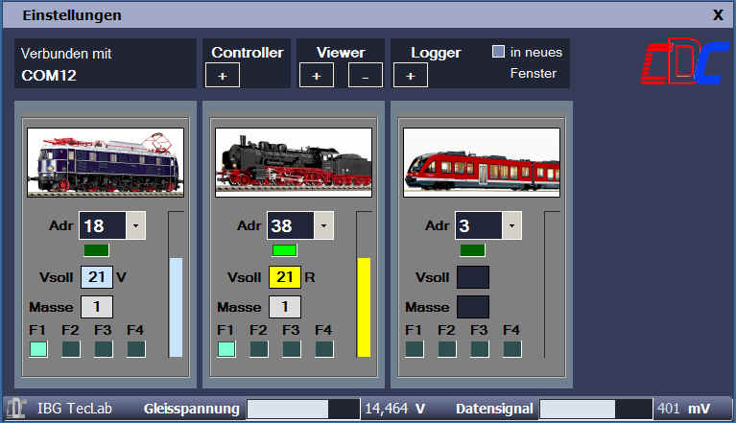Click the Masse field for loco 38
Image resolution: width=736 pixels, height=423 pixels.
click(284, 307)
